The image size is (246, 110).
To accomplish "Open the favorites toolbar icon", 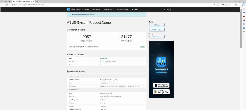I will [x=227, y=5].
